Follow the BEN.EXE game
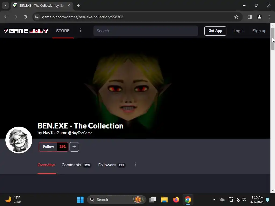Image resolution: width=275 pixels, height=206 pixels. pyautogui.click(x=48, y=147)
